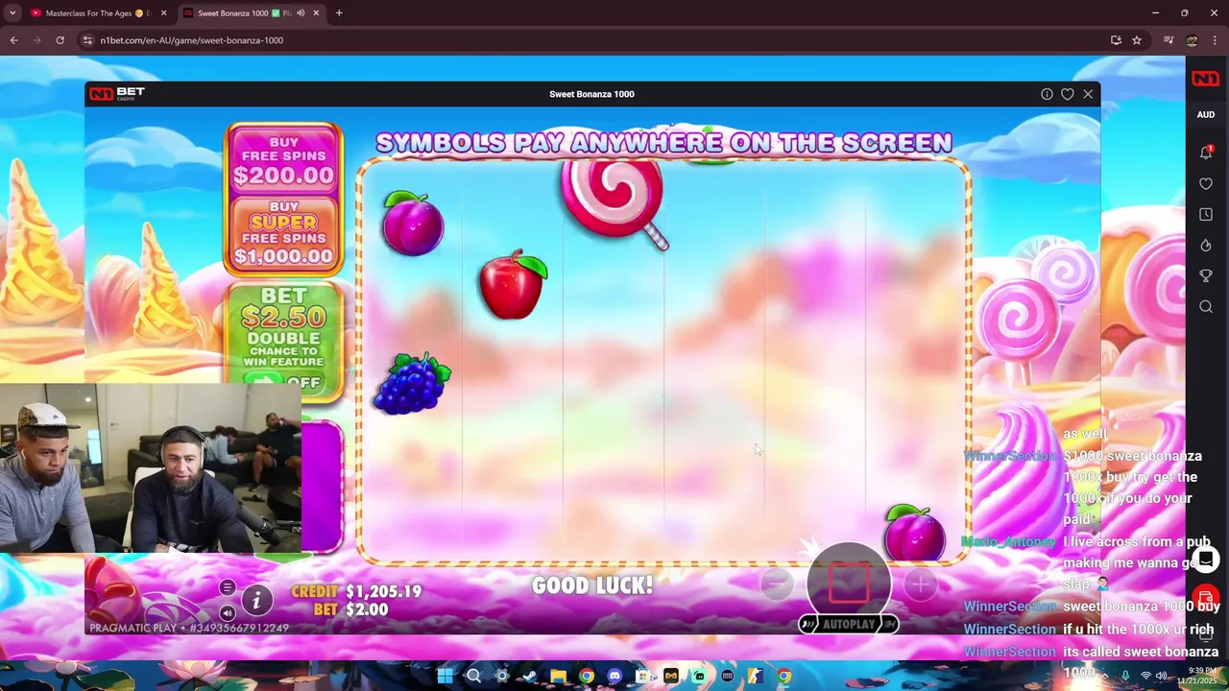Increase bet with plus button
The image size is (1229, 691).
pos(919,584)
